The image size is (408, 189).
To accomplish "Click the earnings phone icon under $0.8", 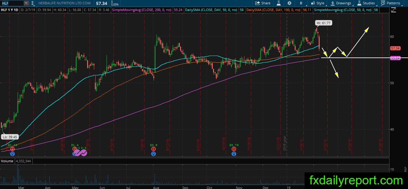I will 153,149.
